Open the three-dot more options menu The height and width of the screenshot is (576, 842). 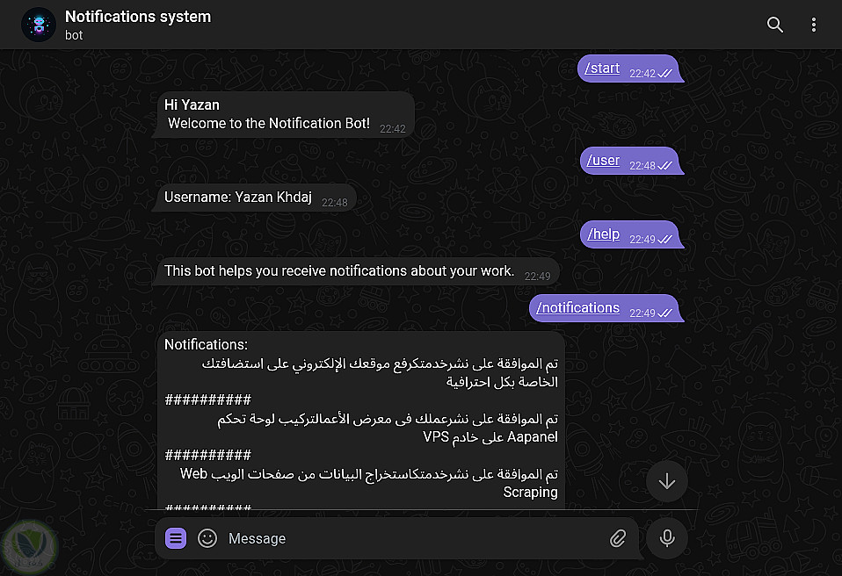pyautogui.click(x=814, y=25)
